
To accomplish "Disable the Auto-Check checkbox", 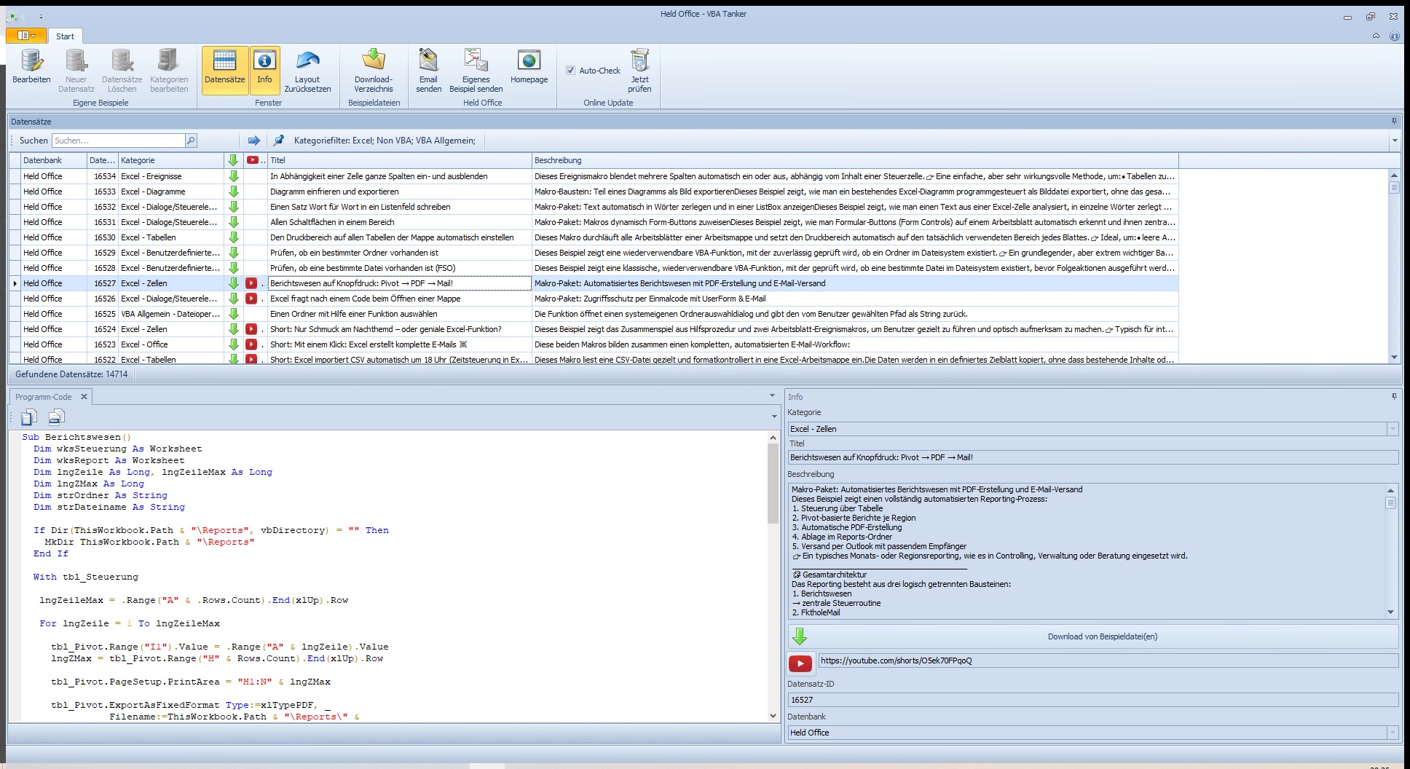I will [x=571, y=71].
